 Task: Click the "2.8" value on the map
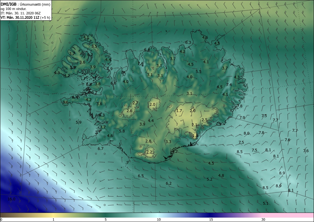click(x=148, y=141)
